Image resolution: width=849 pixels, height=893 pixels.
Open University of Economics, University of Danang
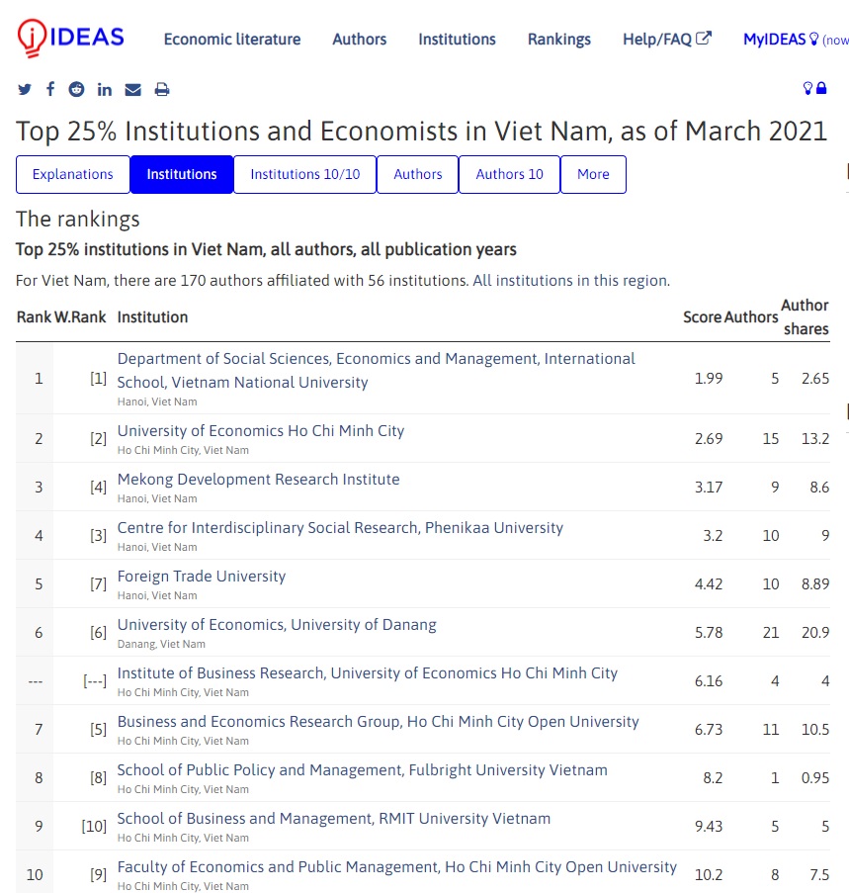coord(277,625)
